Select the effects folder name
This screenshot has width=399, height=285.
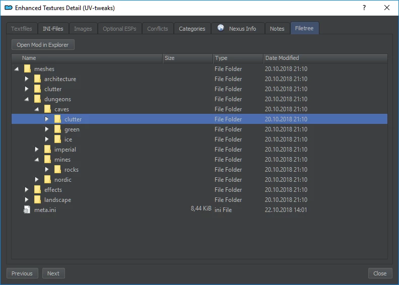53,190
